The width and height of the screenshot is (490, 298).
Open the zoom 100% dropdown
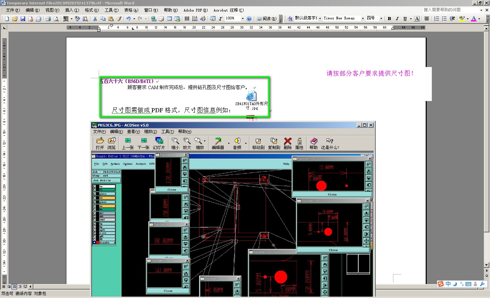click(x=243, y=18)
